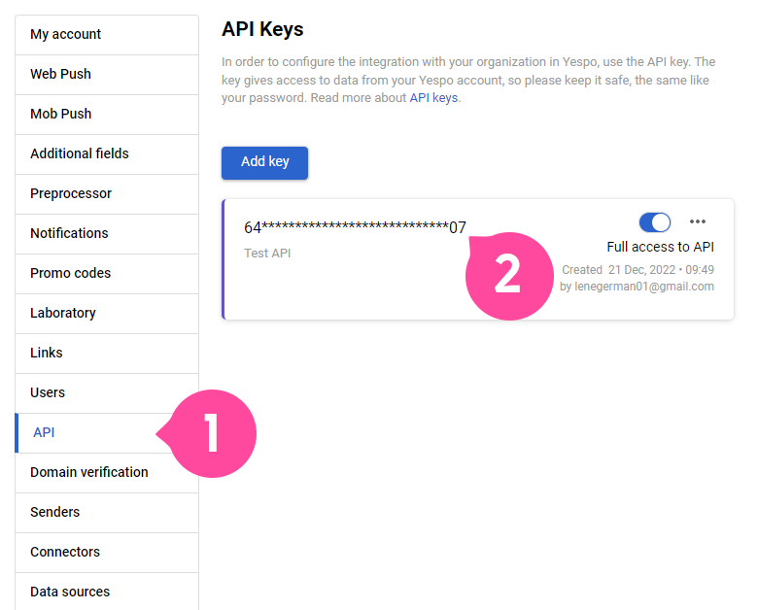Click the masked key 64***07
758x610 pixels.
355,227
